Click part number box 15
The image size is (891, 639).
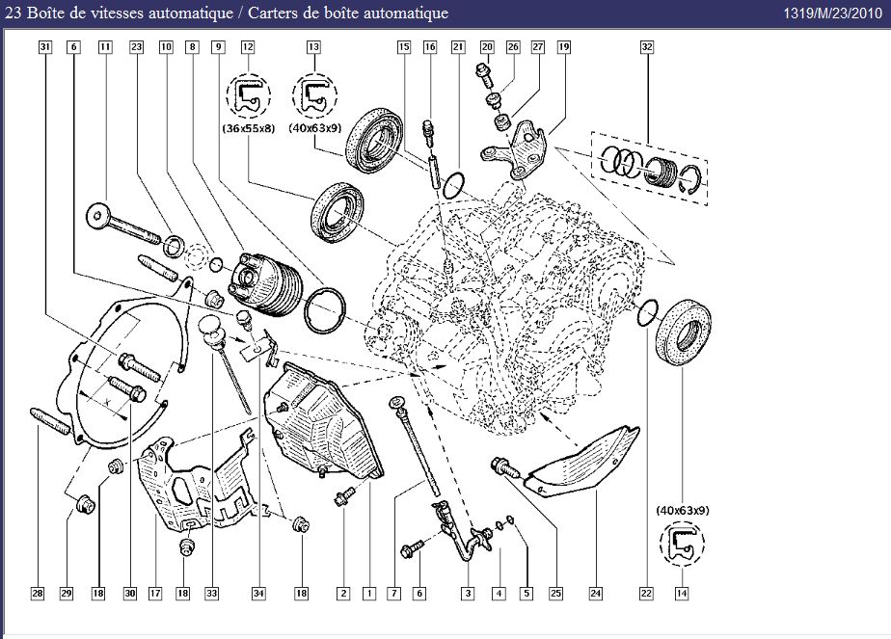tap(403, 47)
